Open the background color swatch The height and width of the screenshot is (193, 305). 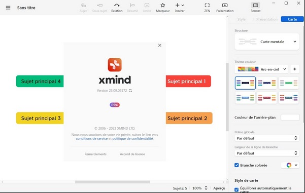pos(290,118)
